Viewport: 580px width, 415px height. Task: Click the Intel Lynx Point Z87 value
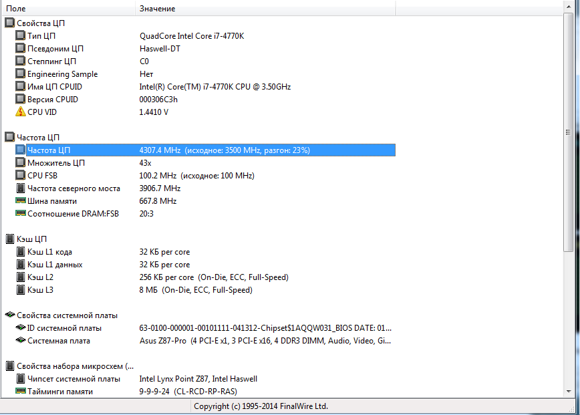click(x=198, y=379)
